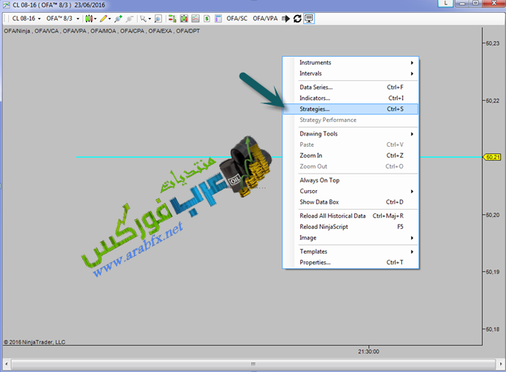
Task: Expand the cursor type dropdown arrow
Action: 150,19
